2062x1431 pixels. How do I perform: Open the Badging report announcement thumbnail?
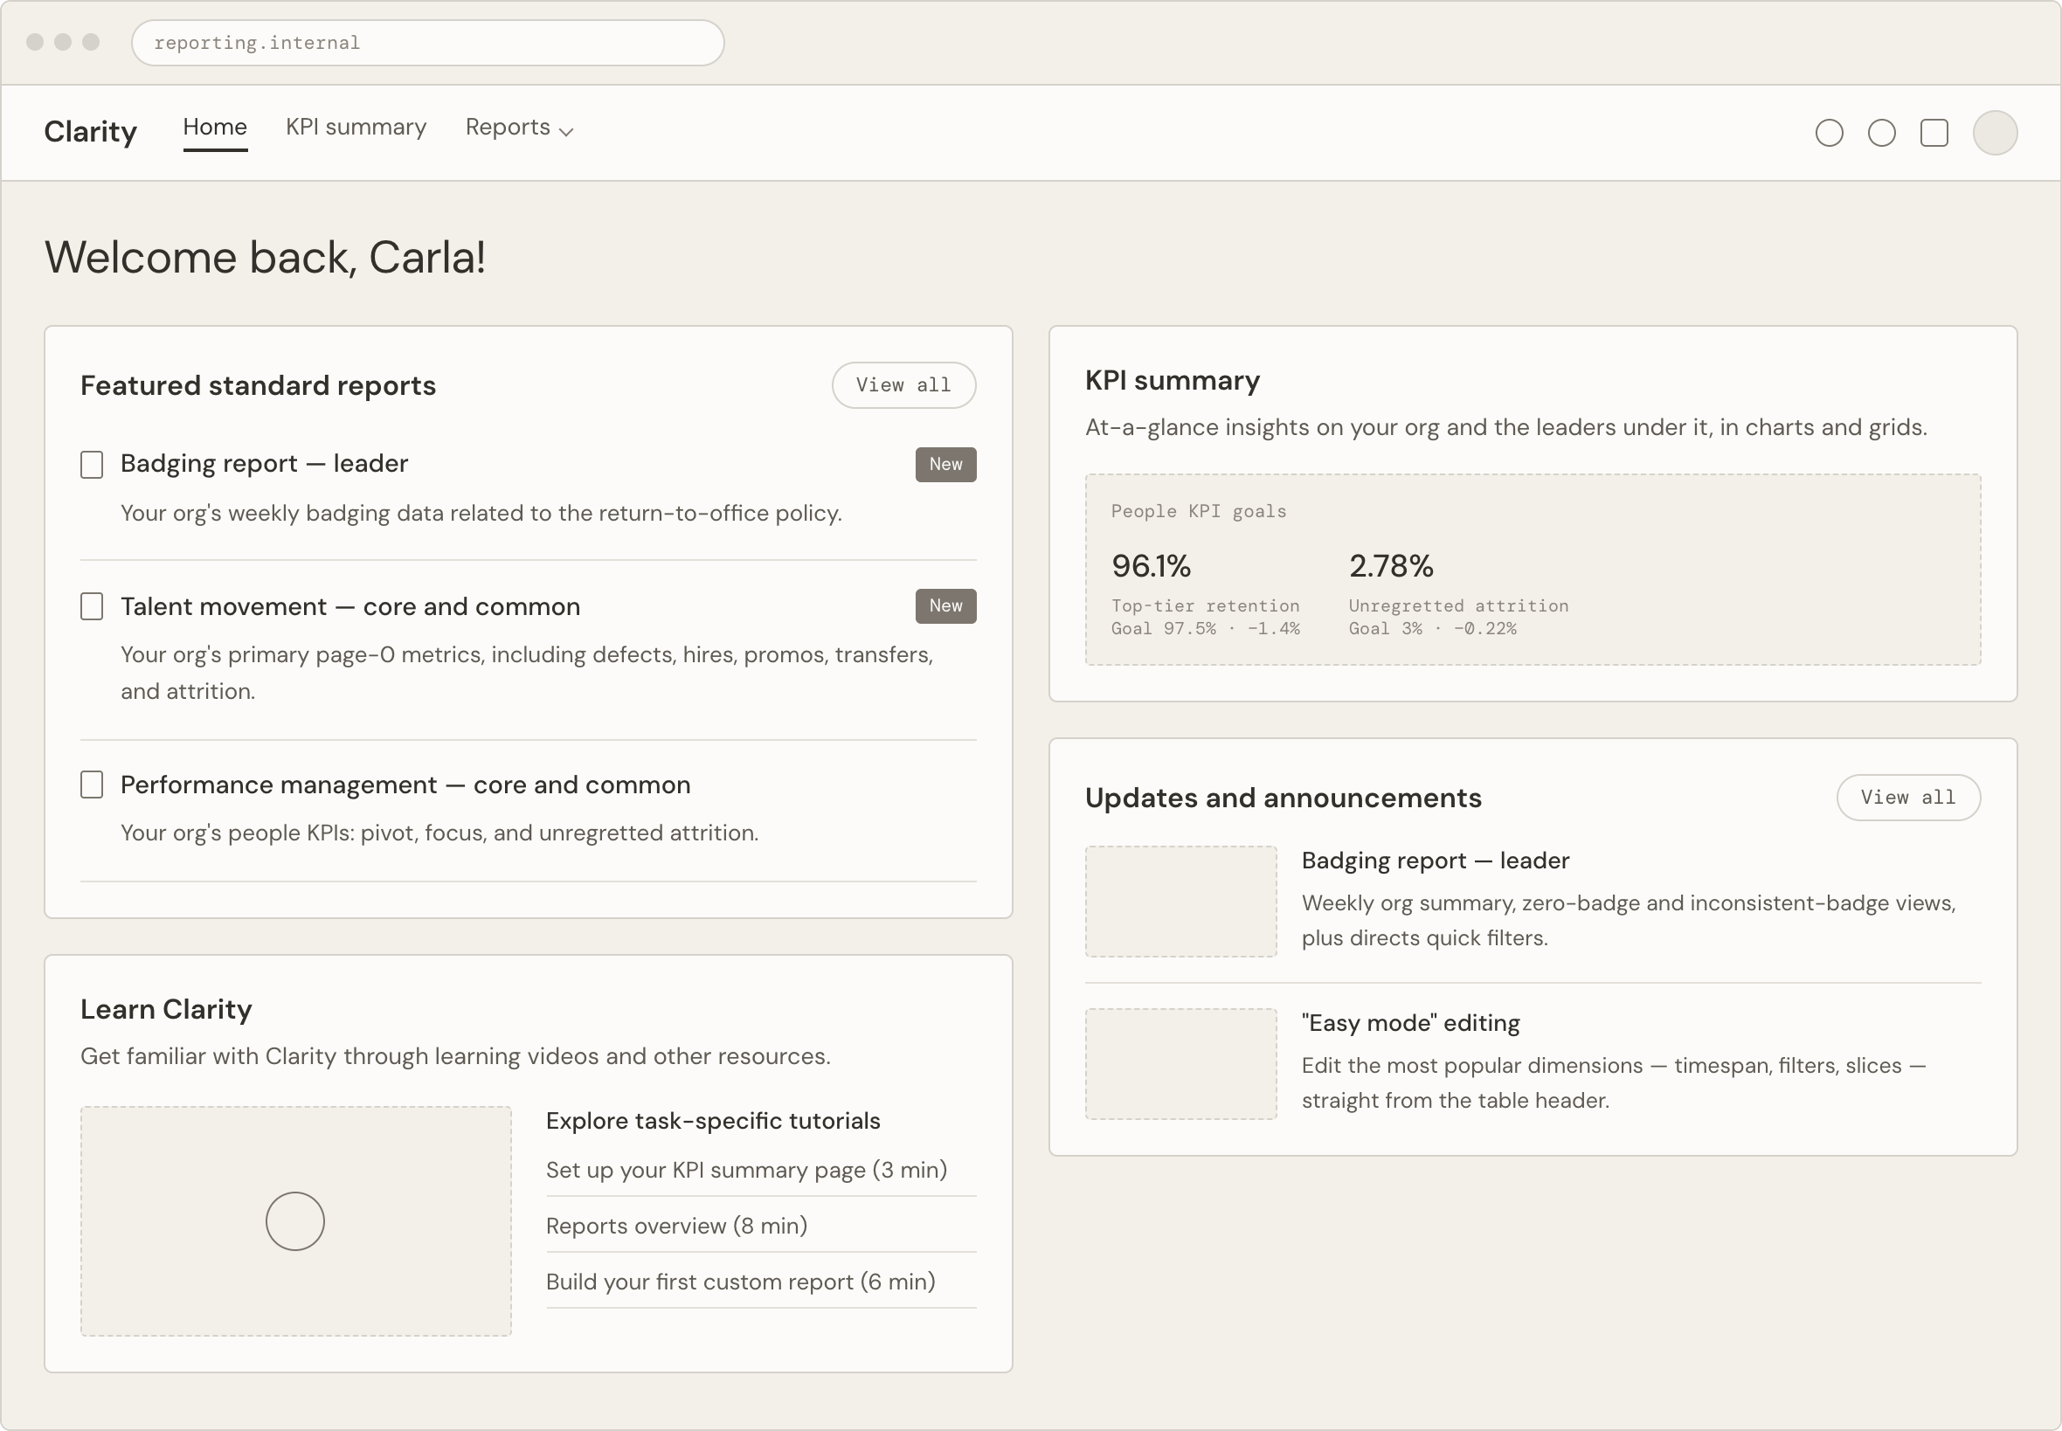[x=1180, y=901]
